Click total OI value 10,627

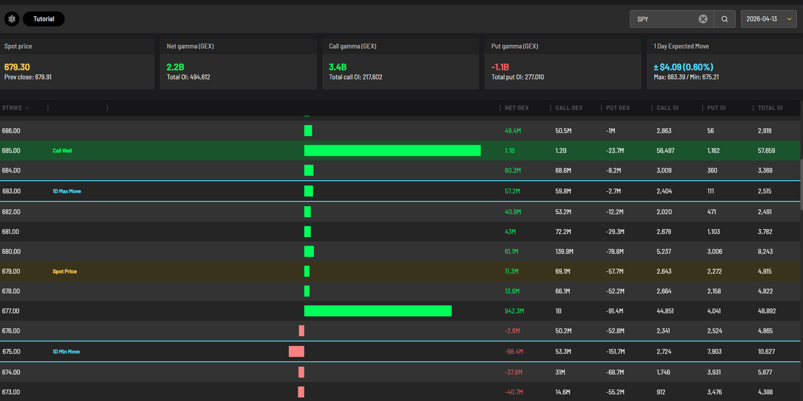[x=768, y=351]
